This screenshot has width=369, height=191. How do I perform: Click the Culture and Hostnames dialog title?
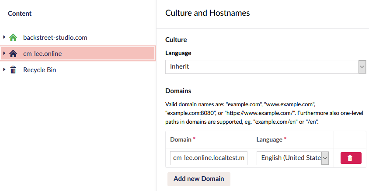207,13
